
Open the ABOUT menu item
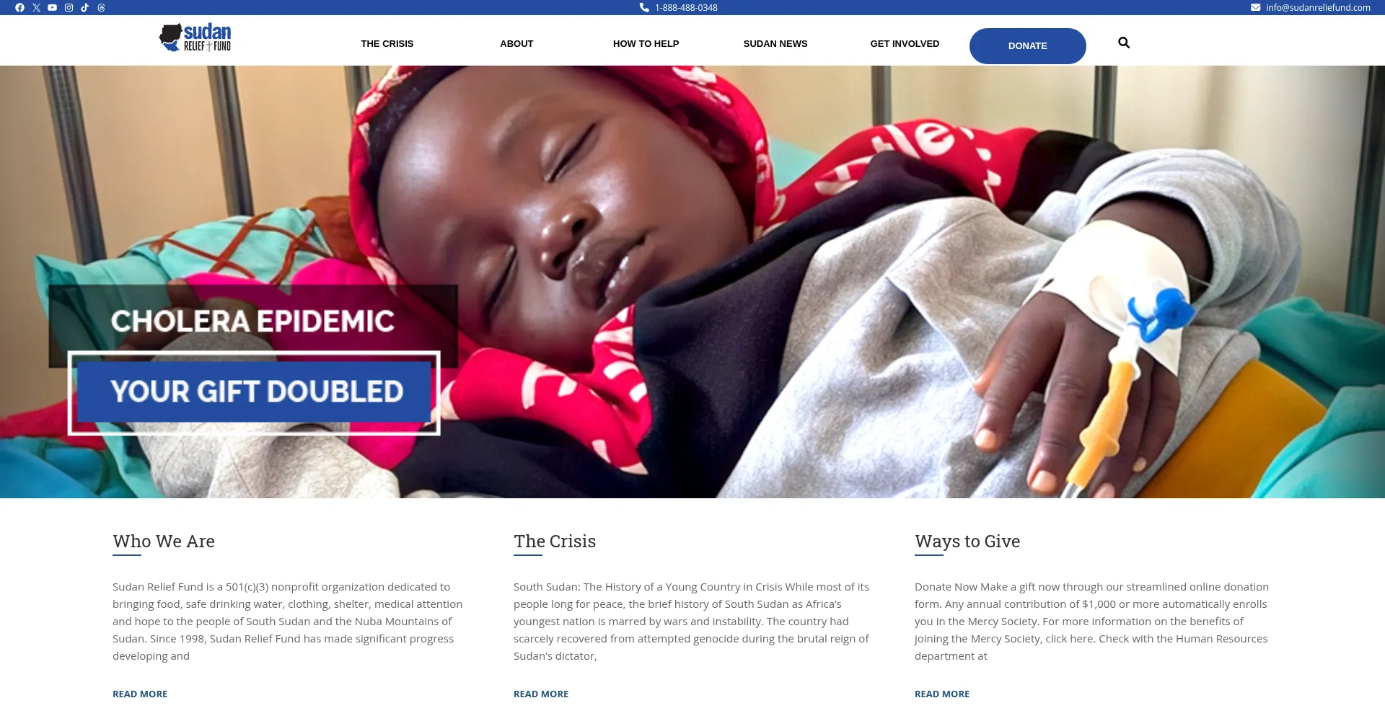point(516,44)
